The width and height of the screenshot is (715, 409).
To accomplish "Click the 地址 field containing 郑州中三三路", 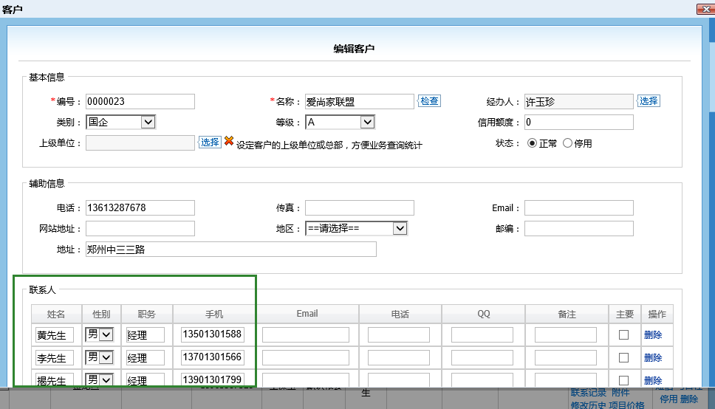I will pyautogui.click(x=230, y=250).
